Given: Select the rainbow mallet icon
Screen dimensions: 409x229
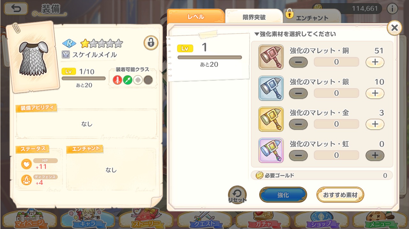Looking at the screenshot, I should click(x=271, y=150).
